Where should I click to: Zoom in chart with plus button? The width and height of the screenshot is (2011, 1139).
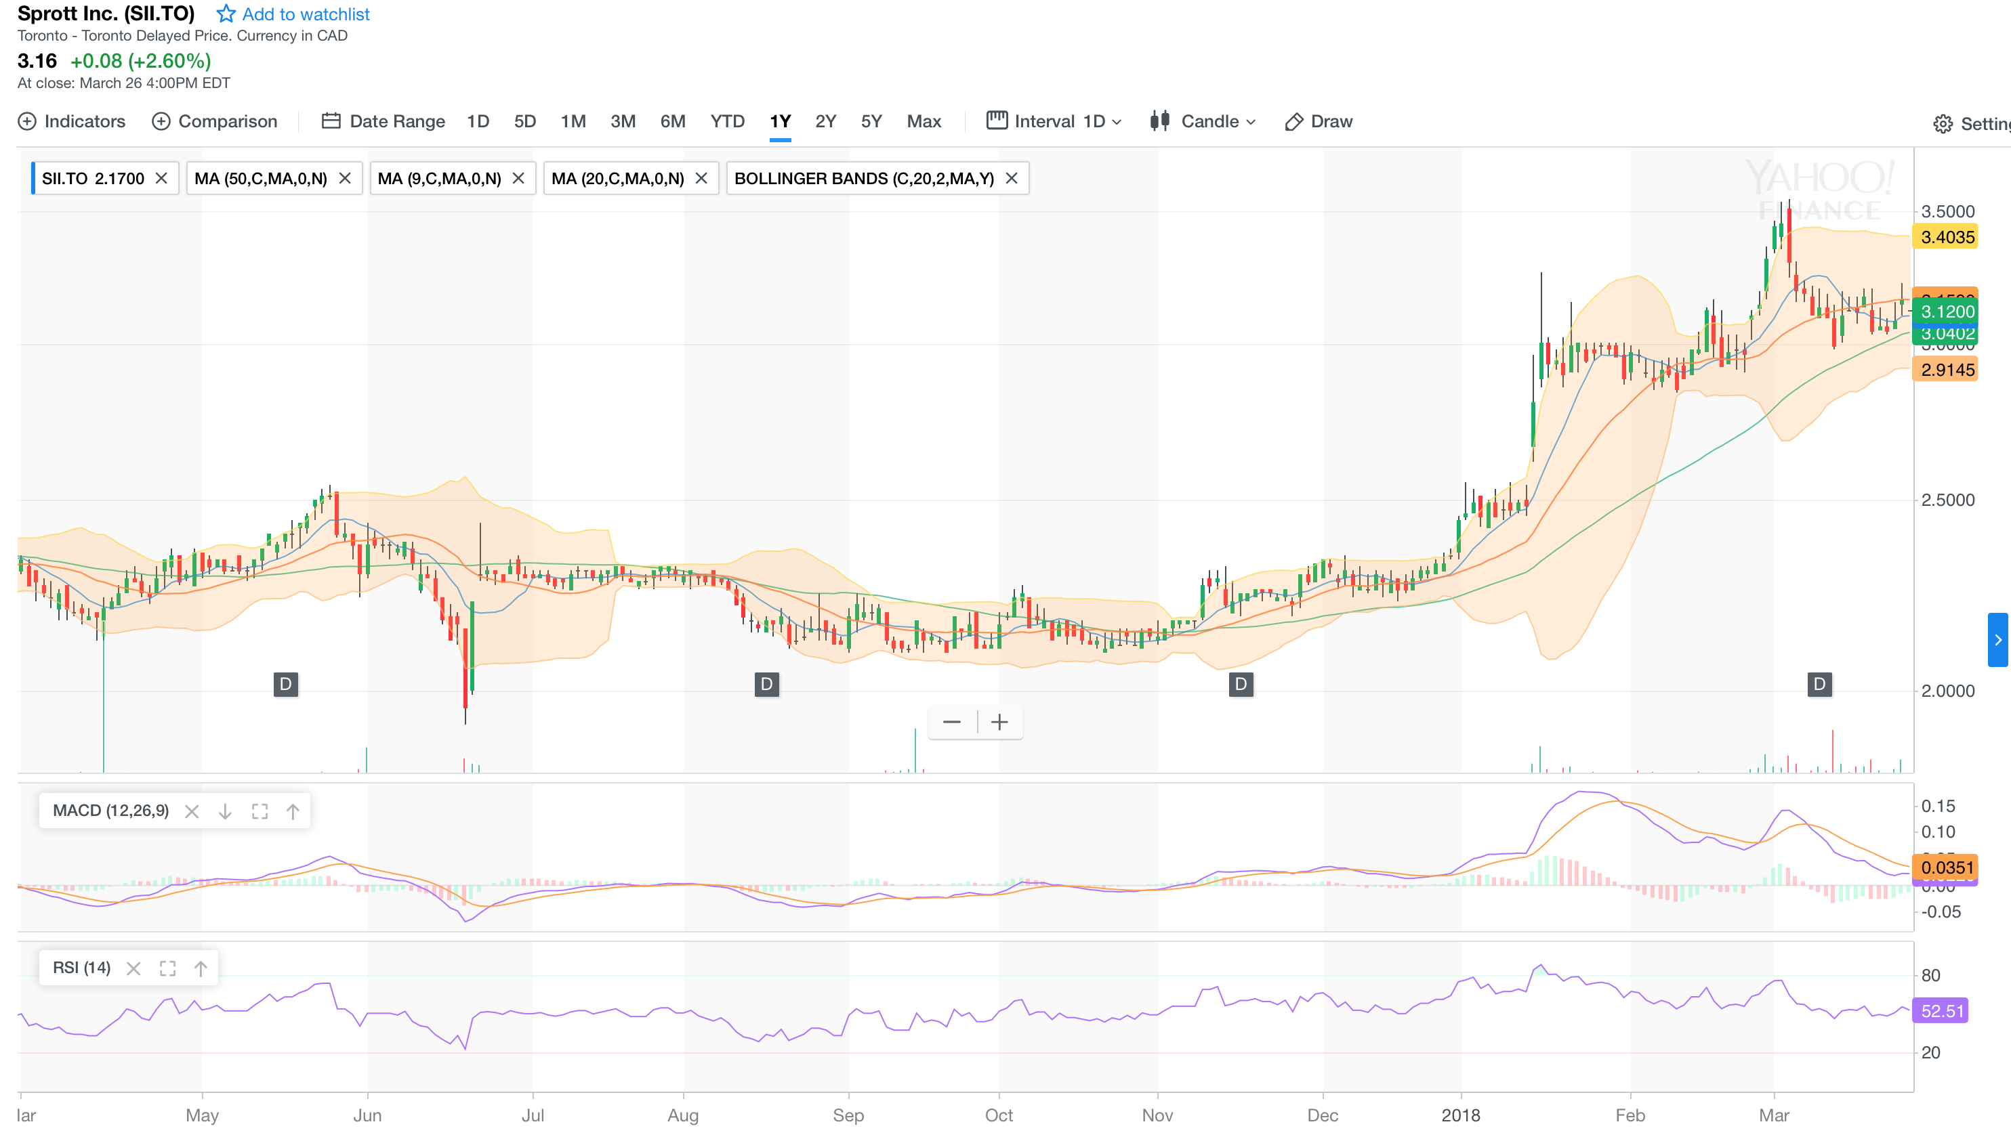tap(999, 722)
